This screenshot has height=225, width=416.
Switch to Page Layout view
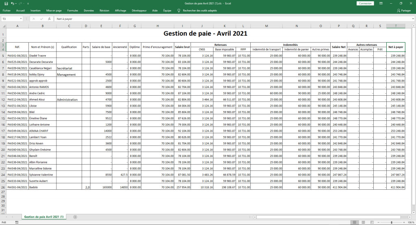point(363,222)
